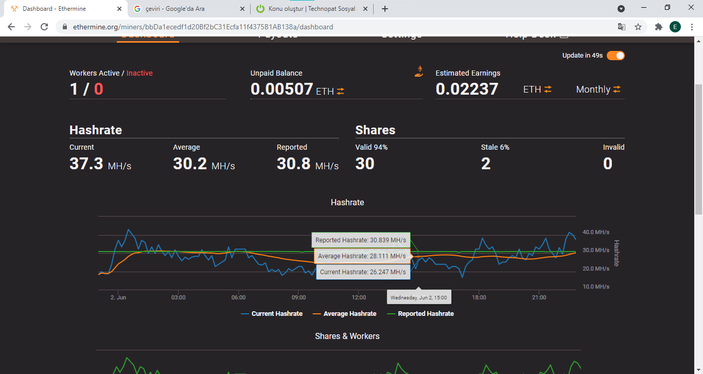The height and width of the screenshot is (374, 703).
Task: Click the Update in 49s countdown text
Action: [x=583, y=56]
